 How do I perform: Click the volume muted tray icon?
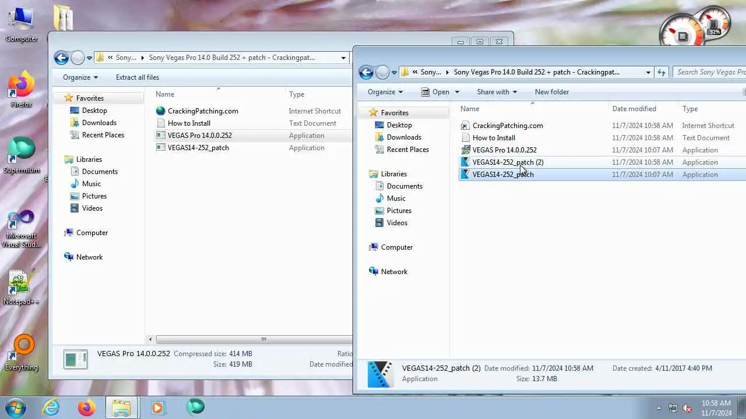pos(687,408)
